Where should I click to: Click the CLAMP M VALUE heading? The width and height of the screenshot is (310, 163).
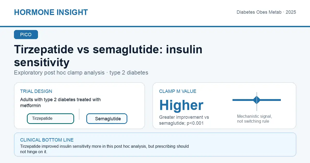pyautogui.click(x=178, y=91)
